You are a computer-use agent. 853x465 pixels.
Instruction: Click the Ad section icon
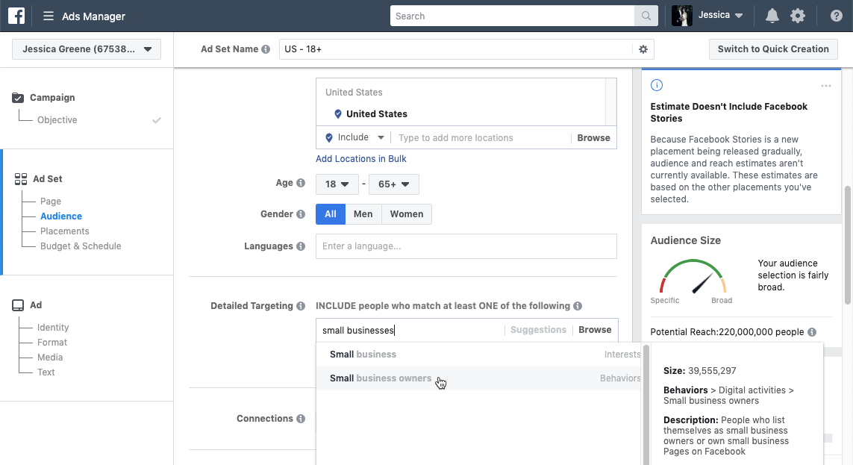click(x=18, y=305)
